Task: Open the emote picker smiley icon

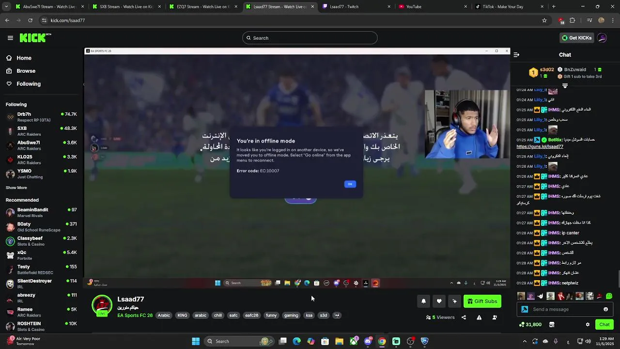Action: 605,309
